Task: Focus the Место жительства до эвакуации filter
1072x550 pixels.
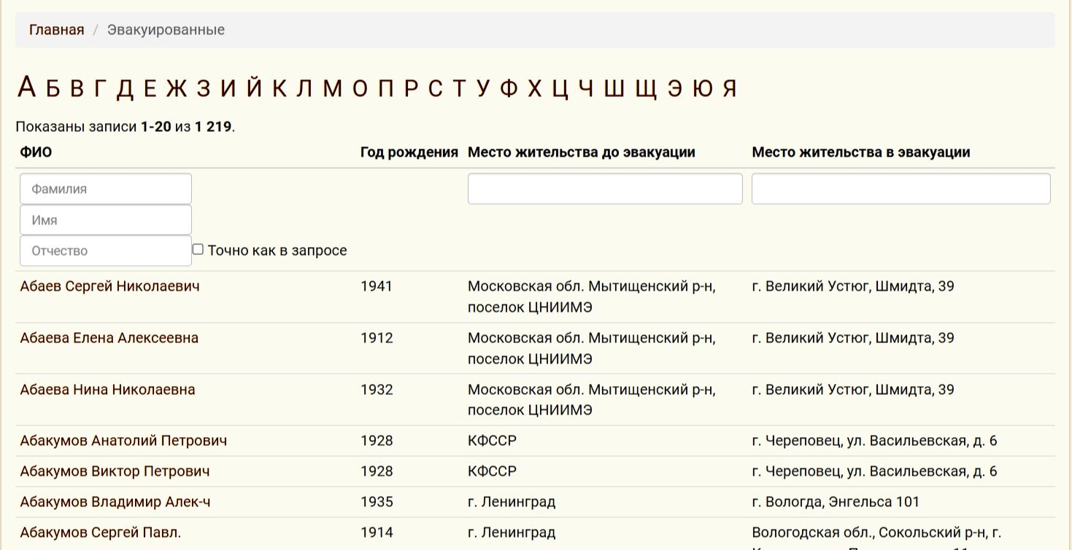Action: point(604,189)
